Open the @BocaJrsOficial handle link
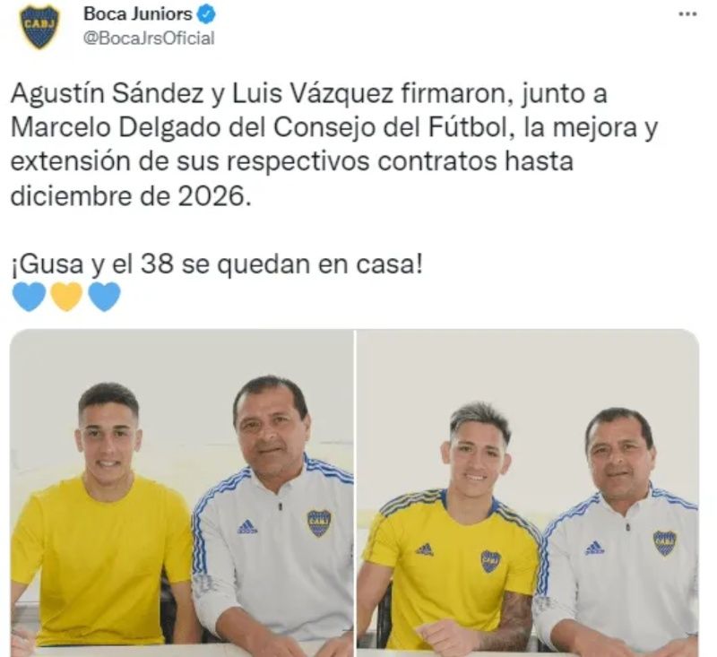Screen dimensions: 717x657 (x=149, y=39)
